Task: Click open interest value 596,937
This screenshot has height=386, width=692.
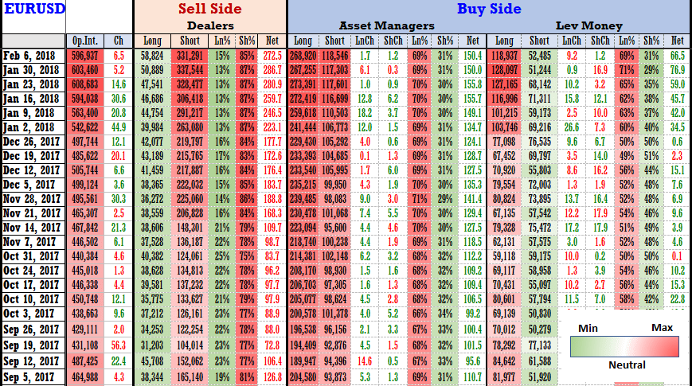Action: tap(84, 55)
